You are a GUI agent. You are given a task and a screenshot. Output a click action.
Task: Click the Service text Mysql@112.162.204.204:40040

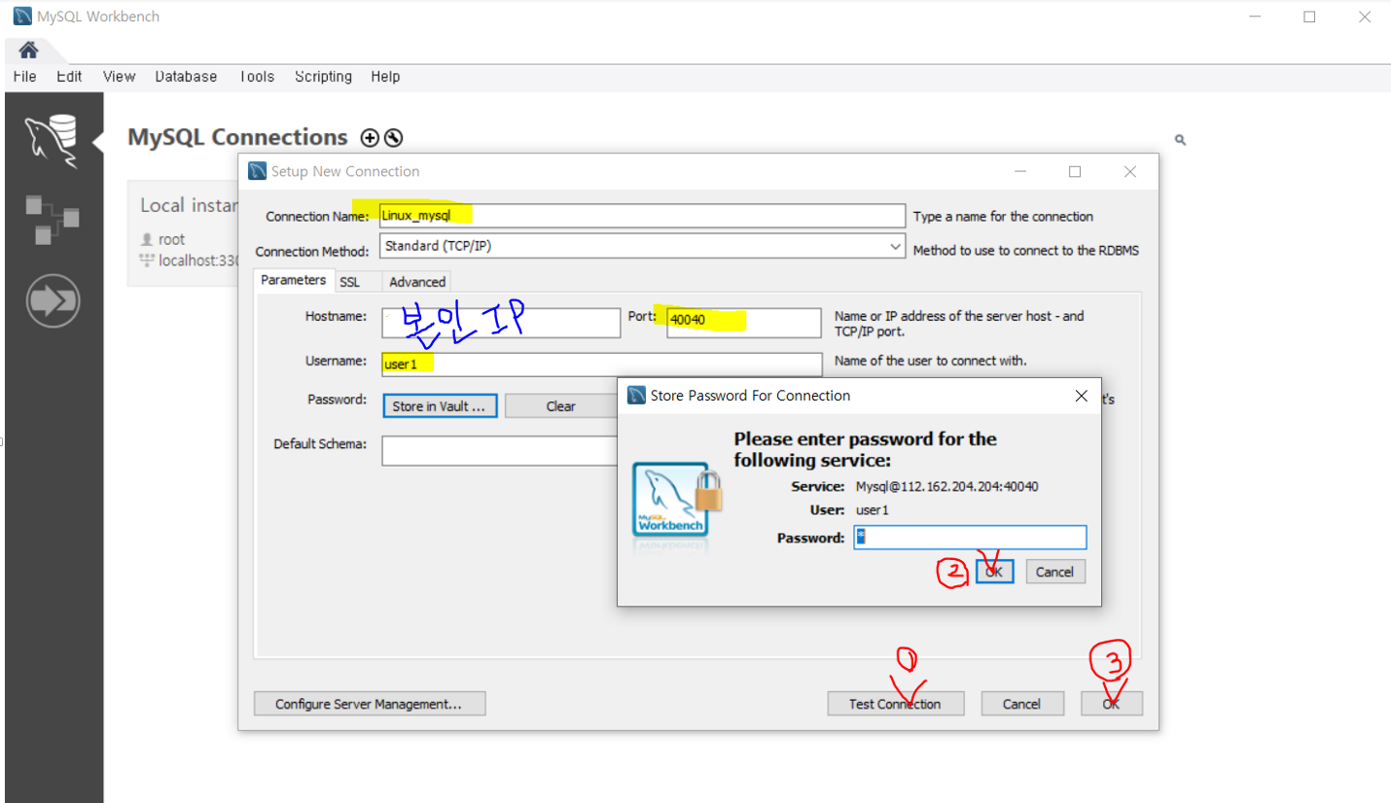tap(946, 486)
